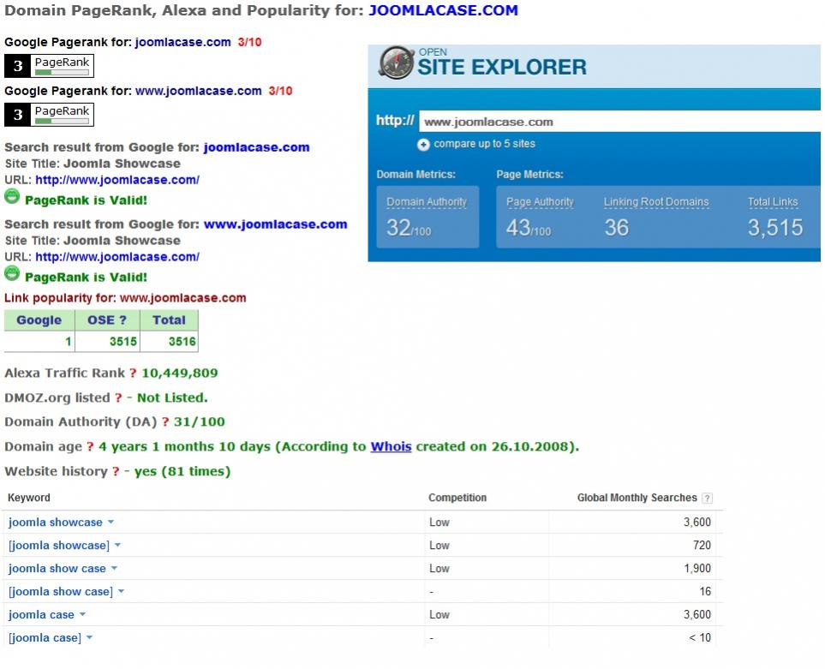Click www.joomlacase.com in second search result heading
The width and height of the screenshot is (825, 669).
(x=275, y=224)
